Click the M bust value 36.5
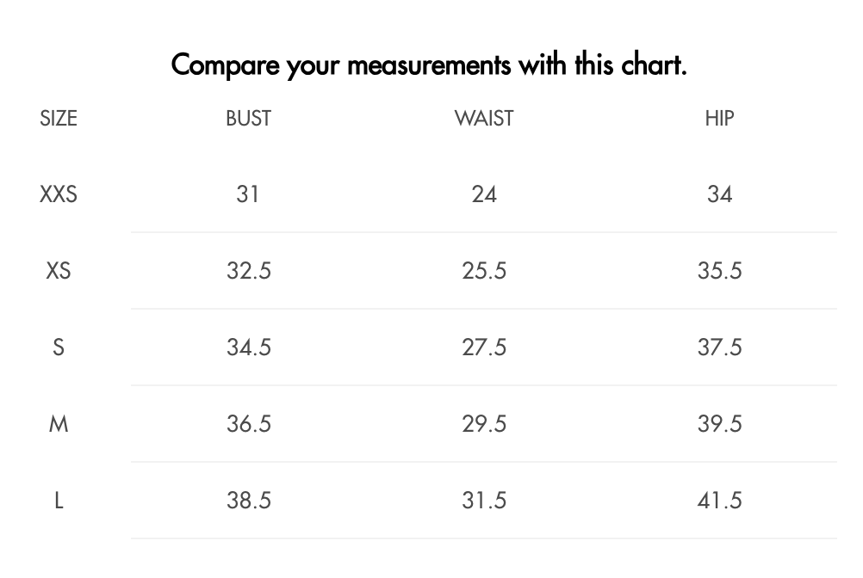 (249, 424)
